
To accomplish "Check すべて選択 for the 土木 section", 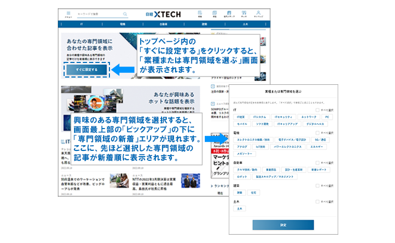I will click(x=317, y=201).
